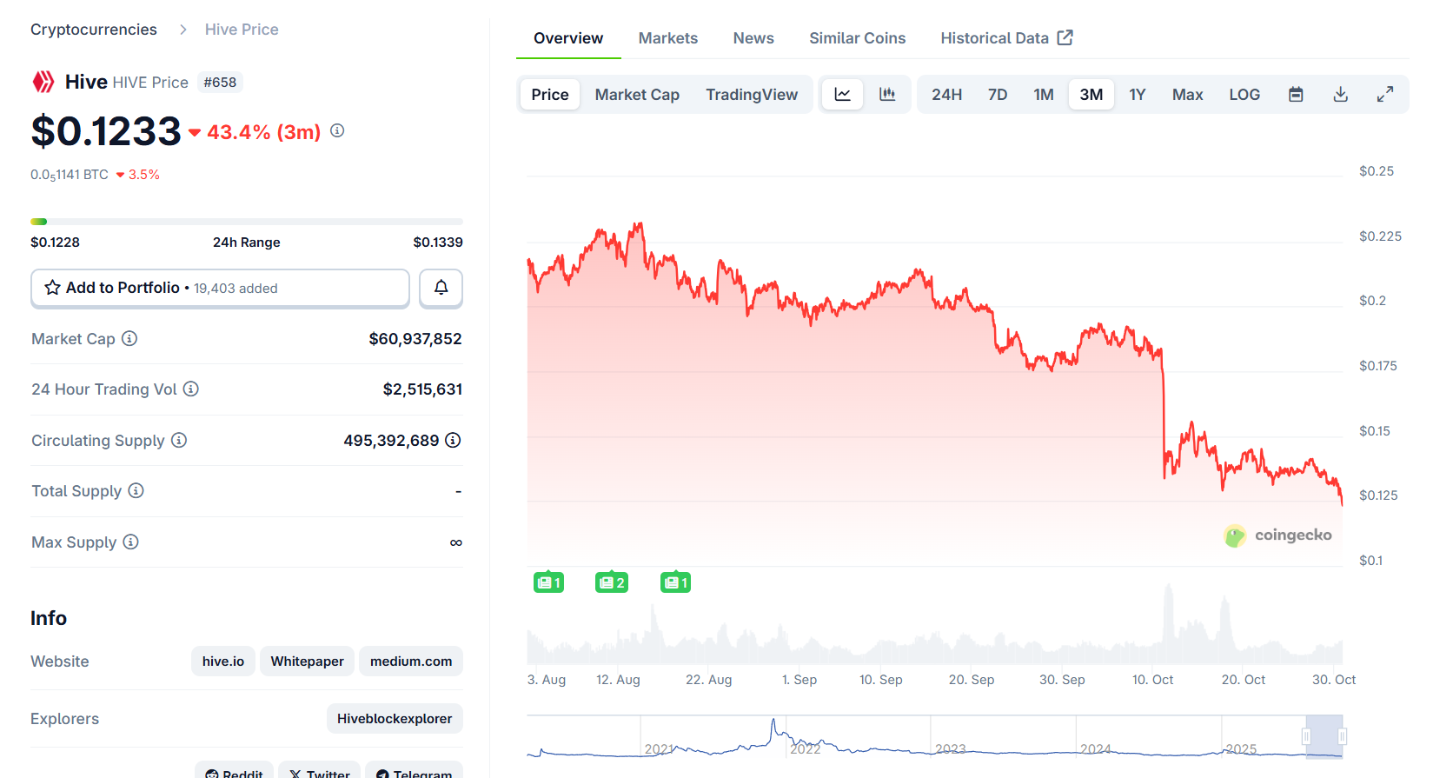This screenshot has width=1453, height=778.
Task: Select the 1Y time range
Action: (x=1137, y=94)
